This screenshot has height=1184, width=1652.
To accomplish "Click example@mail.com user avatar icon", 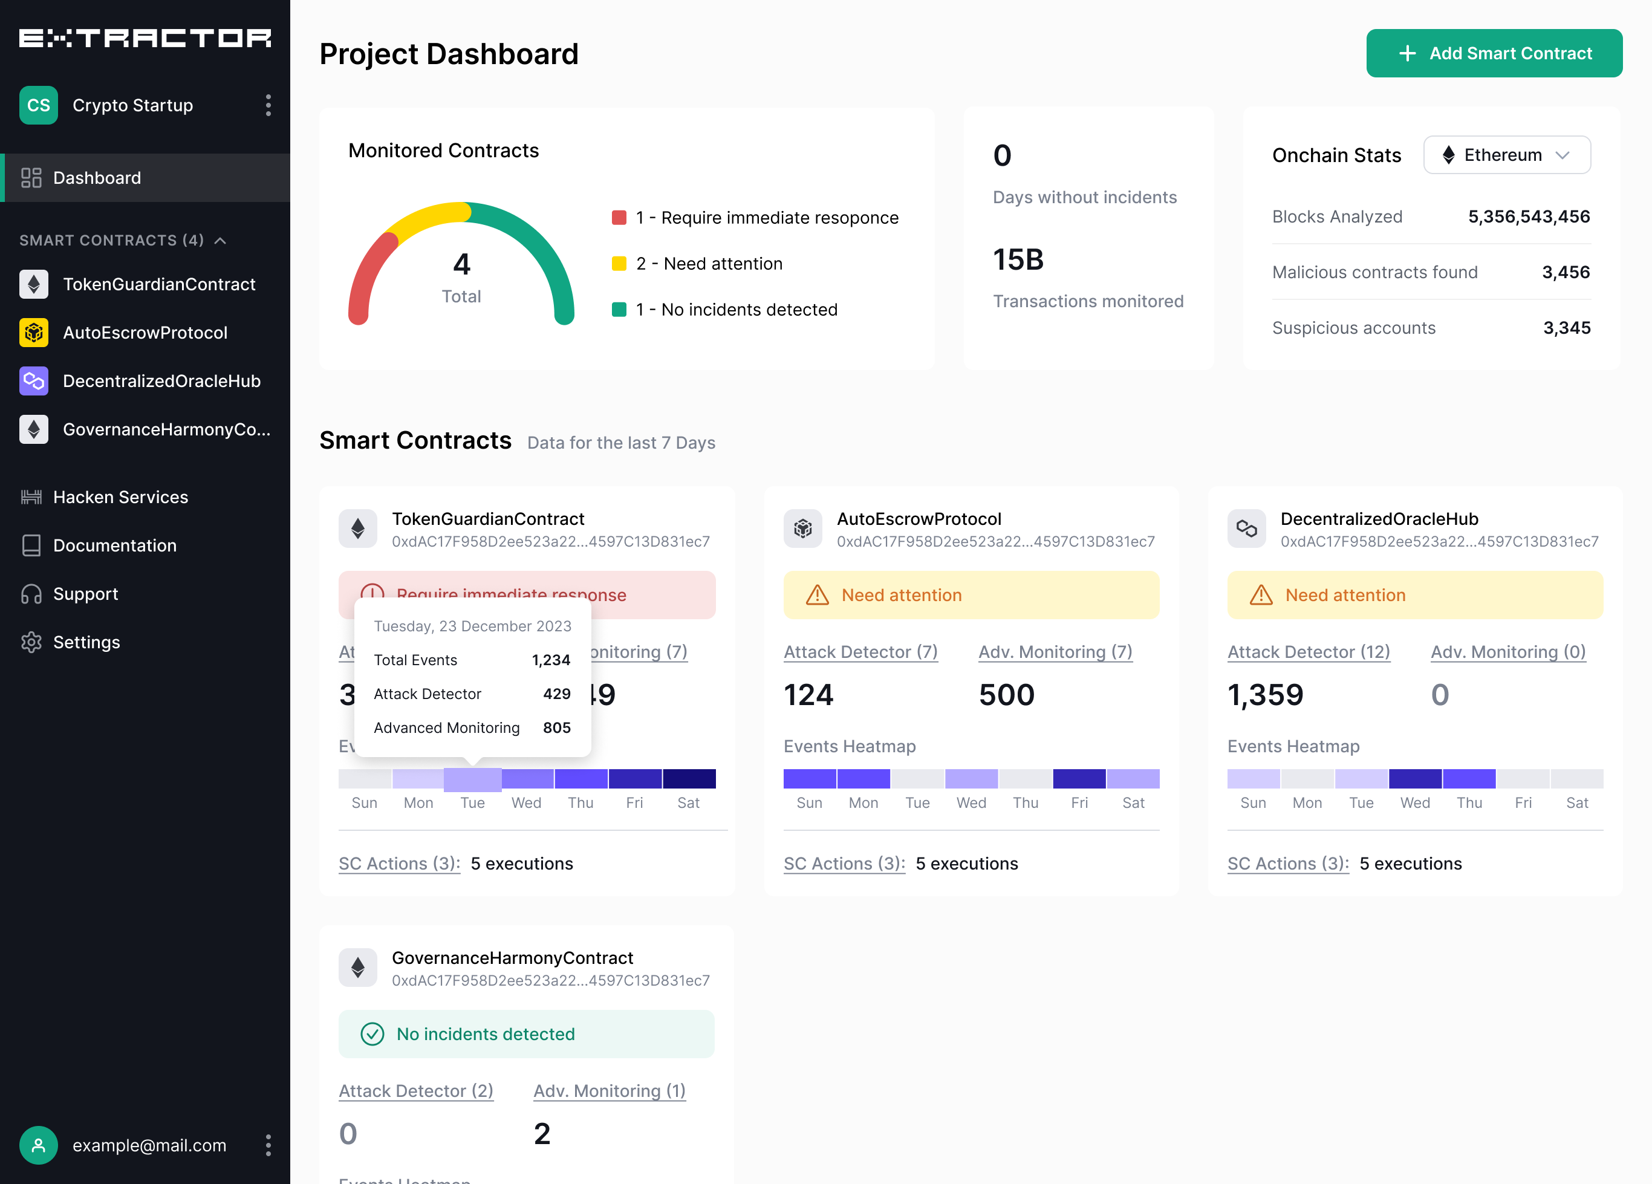I will pyautogui.click(x=39, y=1145).
